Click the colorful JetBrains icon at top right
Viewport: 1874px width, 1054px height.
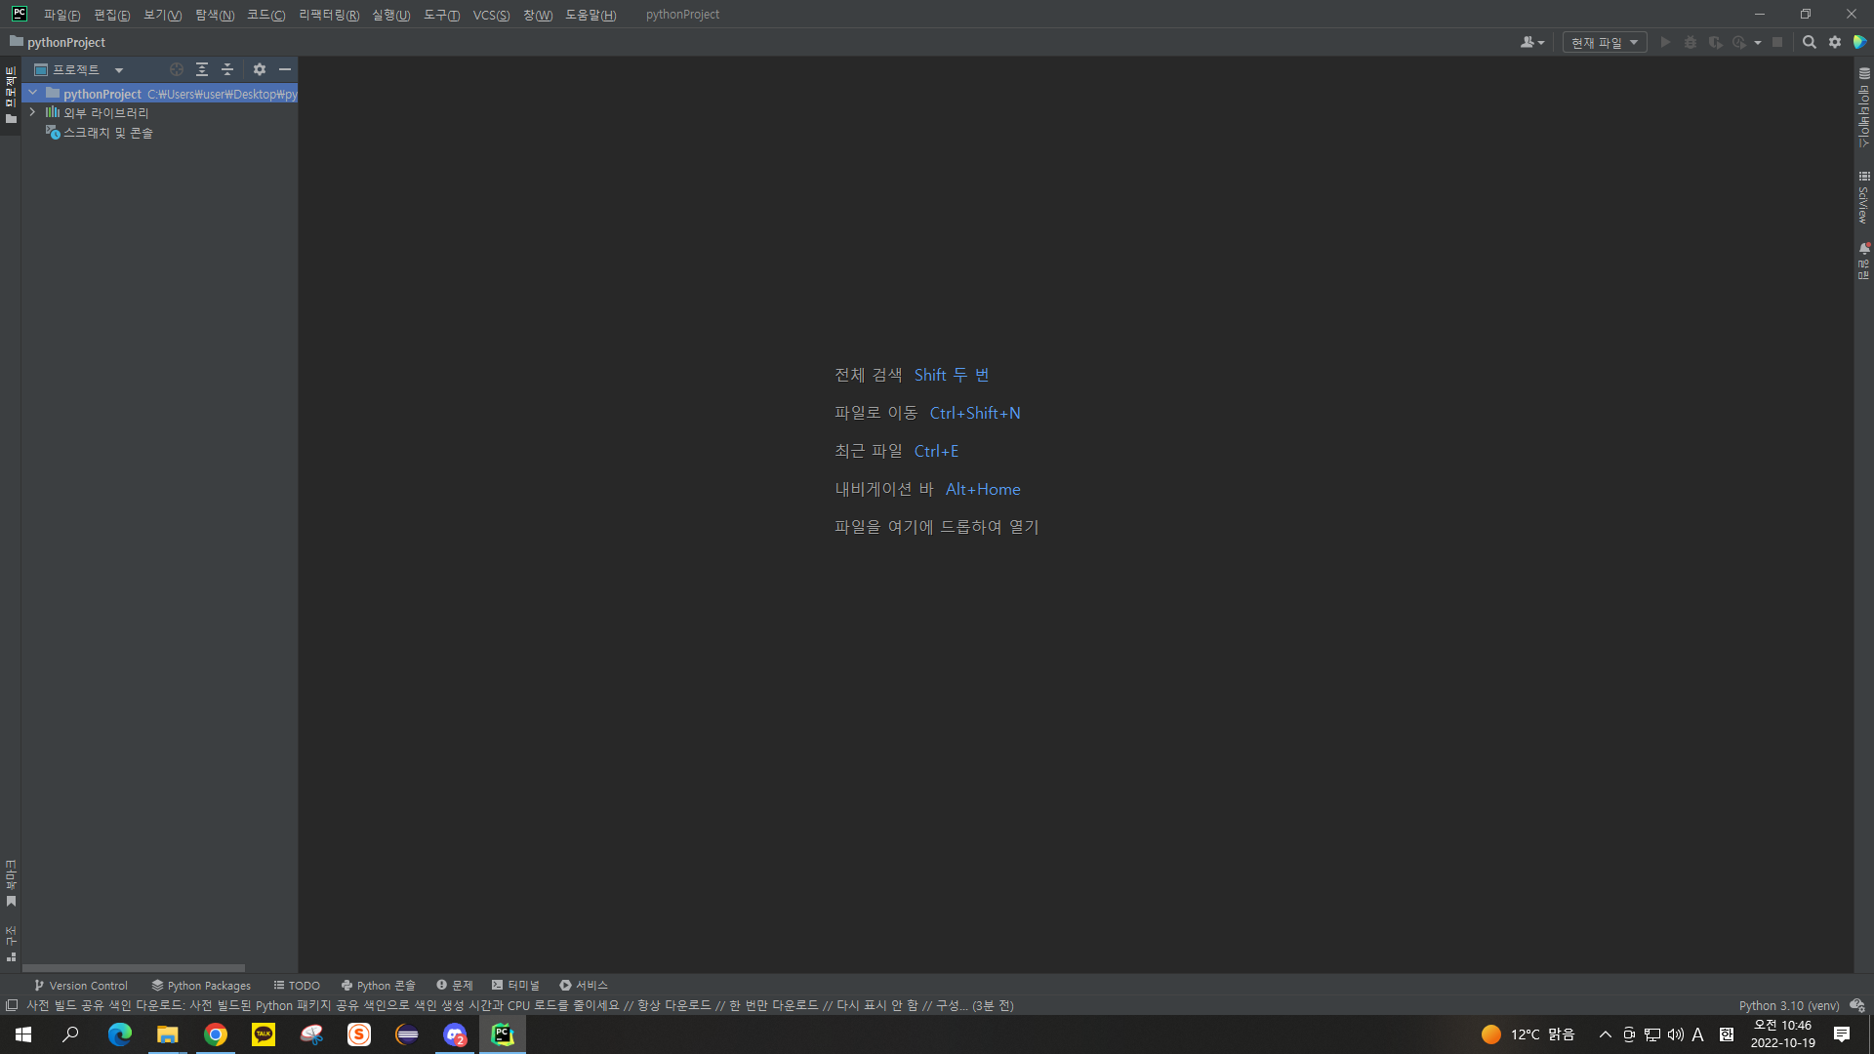point(1860,42)
